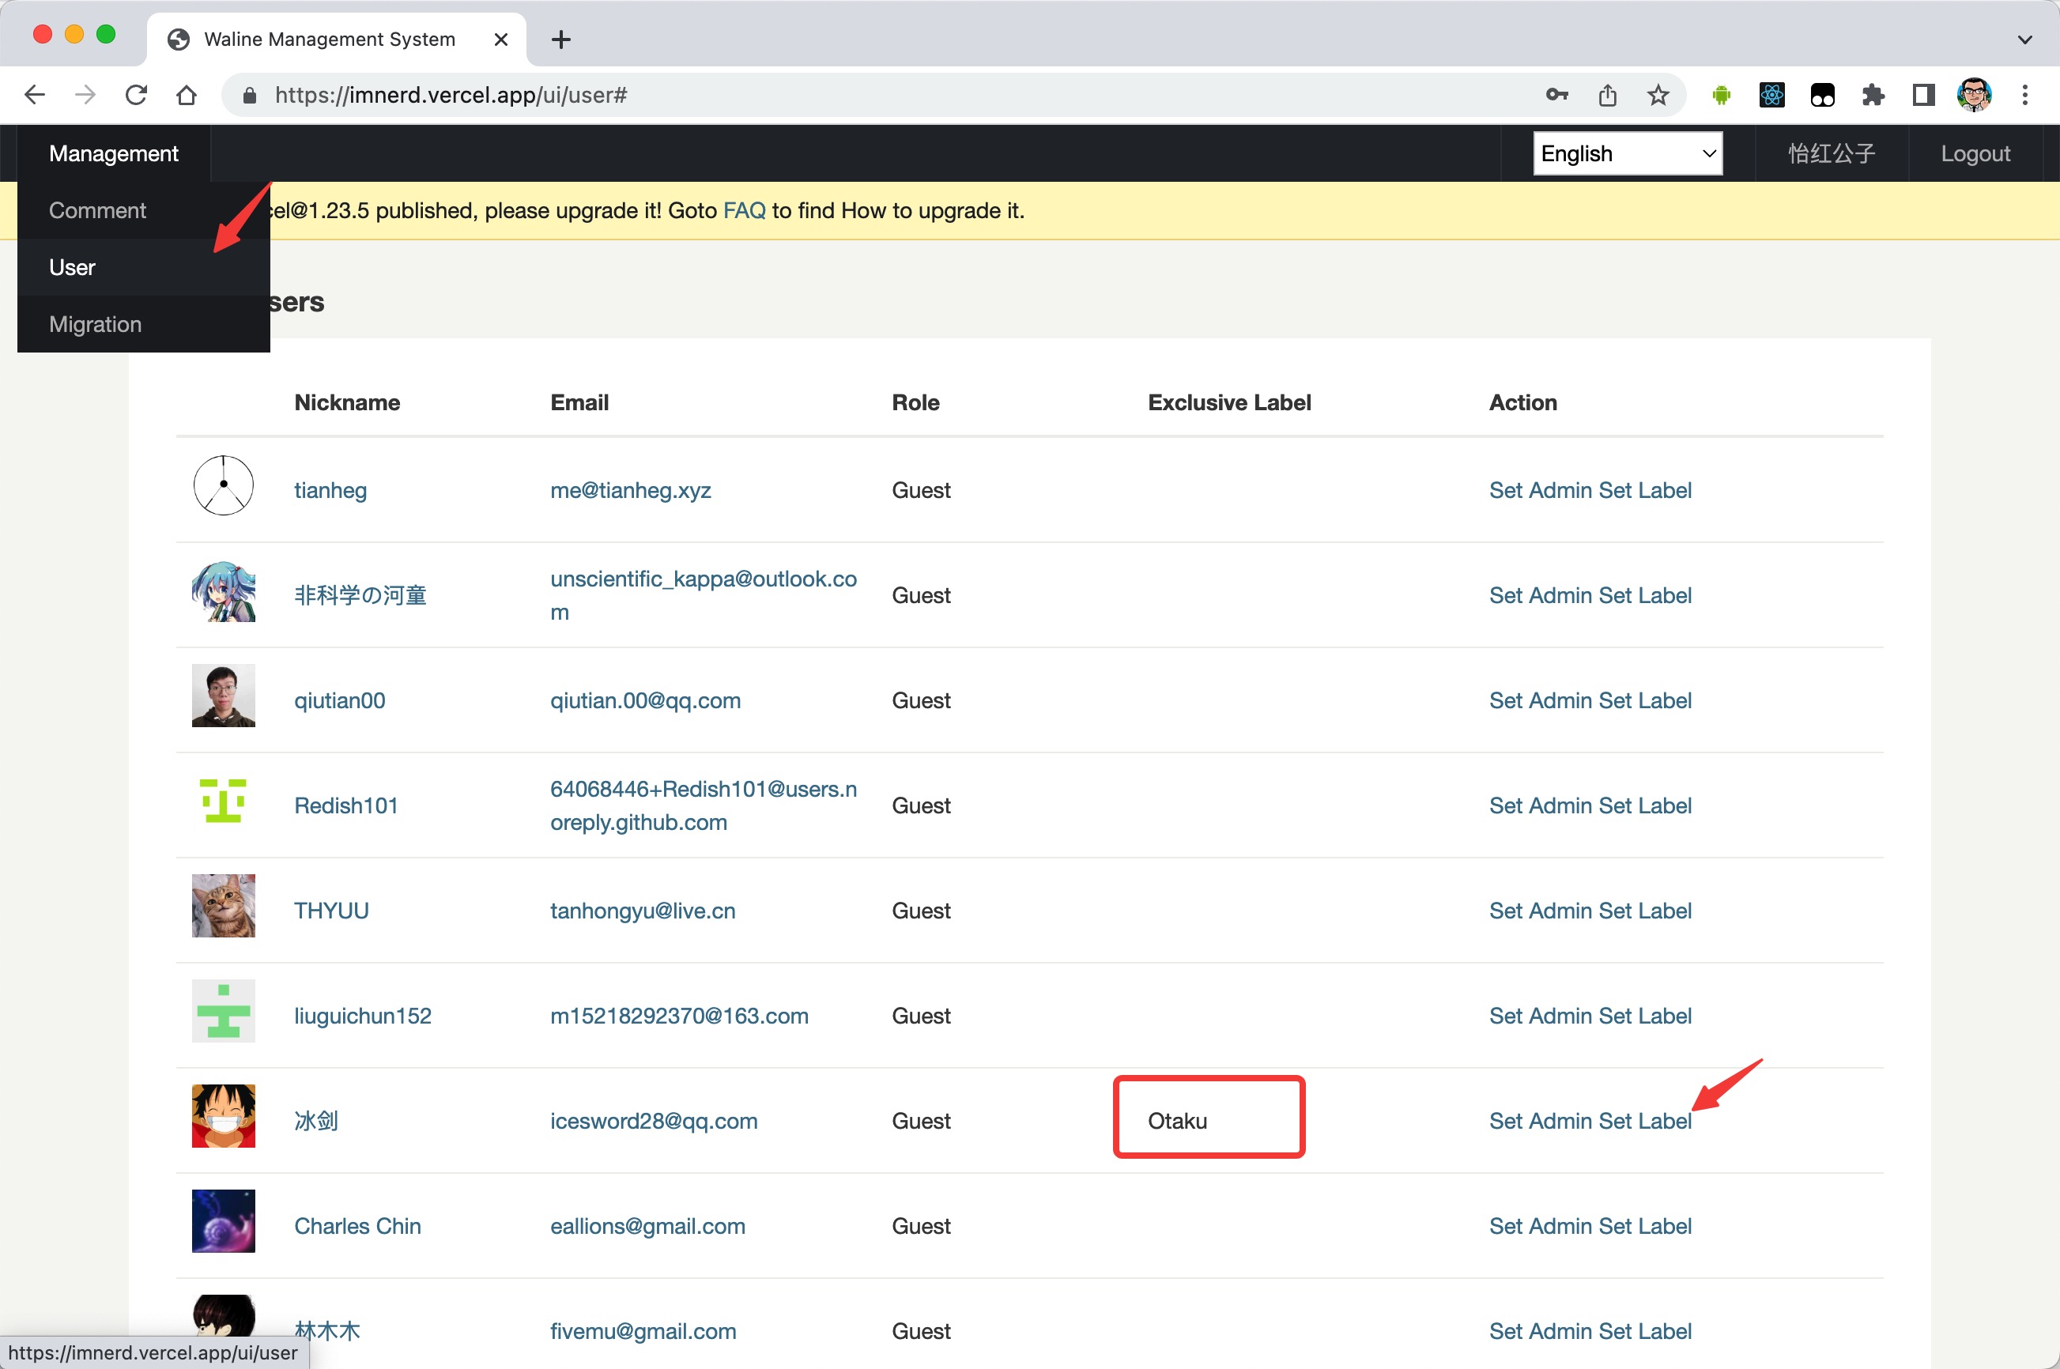
Task: Click the FAQ link in banner
Action: [x=744, y=210]
